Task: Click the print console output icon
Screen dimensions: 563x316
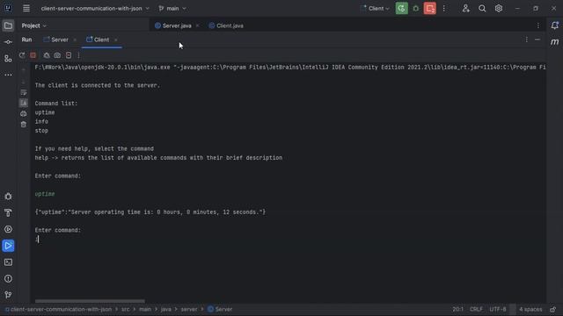Action: pos(24,113)
